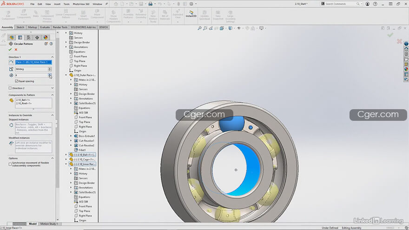The image size is (409, 230).
Task: Click the Options gear icon in top toolbar
Action: tap(191, 4)
